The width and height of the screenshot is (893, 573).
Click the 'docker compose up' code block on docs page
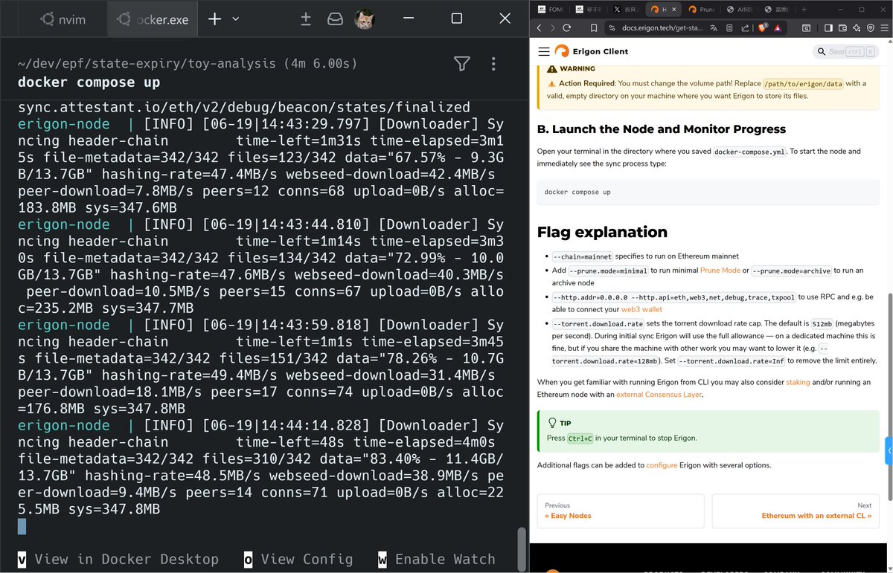(x=708, y=192)
